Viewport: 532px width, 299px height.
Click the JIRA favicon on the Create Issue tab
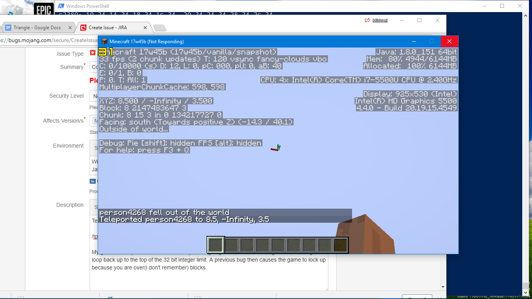pyautogui.click(x=83, y=28)
